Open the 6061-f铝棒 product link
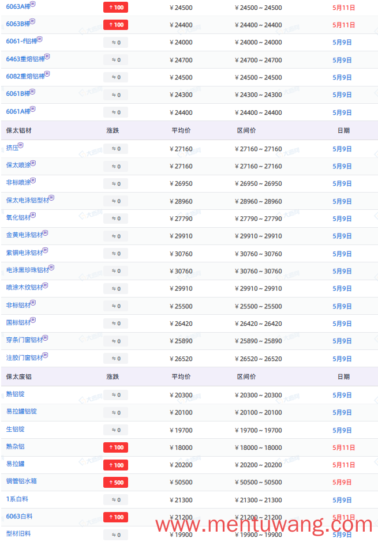 (21, 41)
